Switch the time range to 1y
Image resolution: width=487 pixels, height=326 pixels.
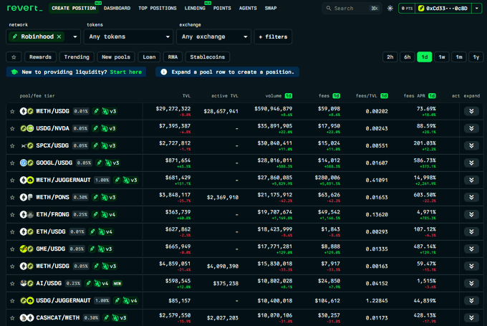pos(476,57)
